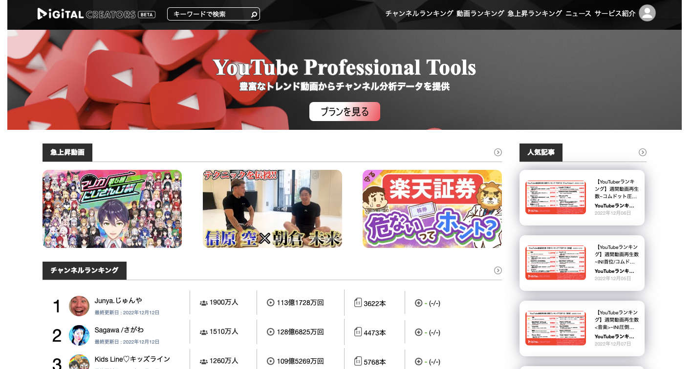Viewport: 693px width, 369px height.
Task: Open the 急上昇動画 section header
Action: [67, 152]
